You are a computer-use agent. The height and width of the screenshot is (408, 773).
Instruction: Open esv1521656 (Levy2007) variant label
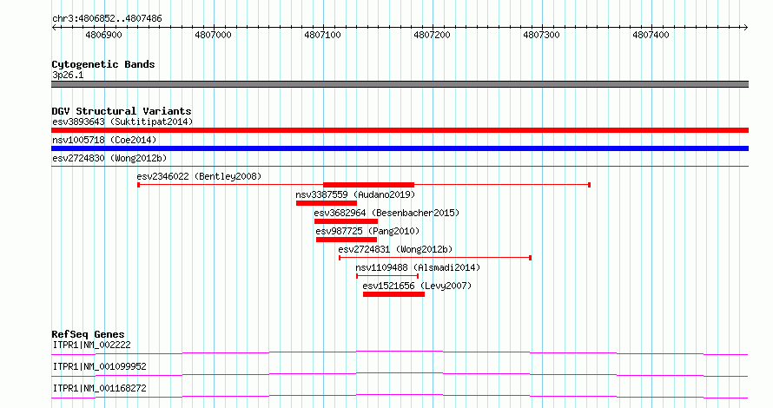(417, 286)
